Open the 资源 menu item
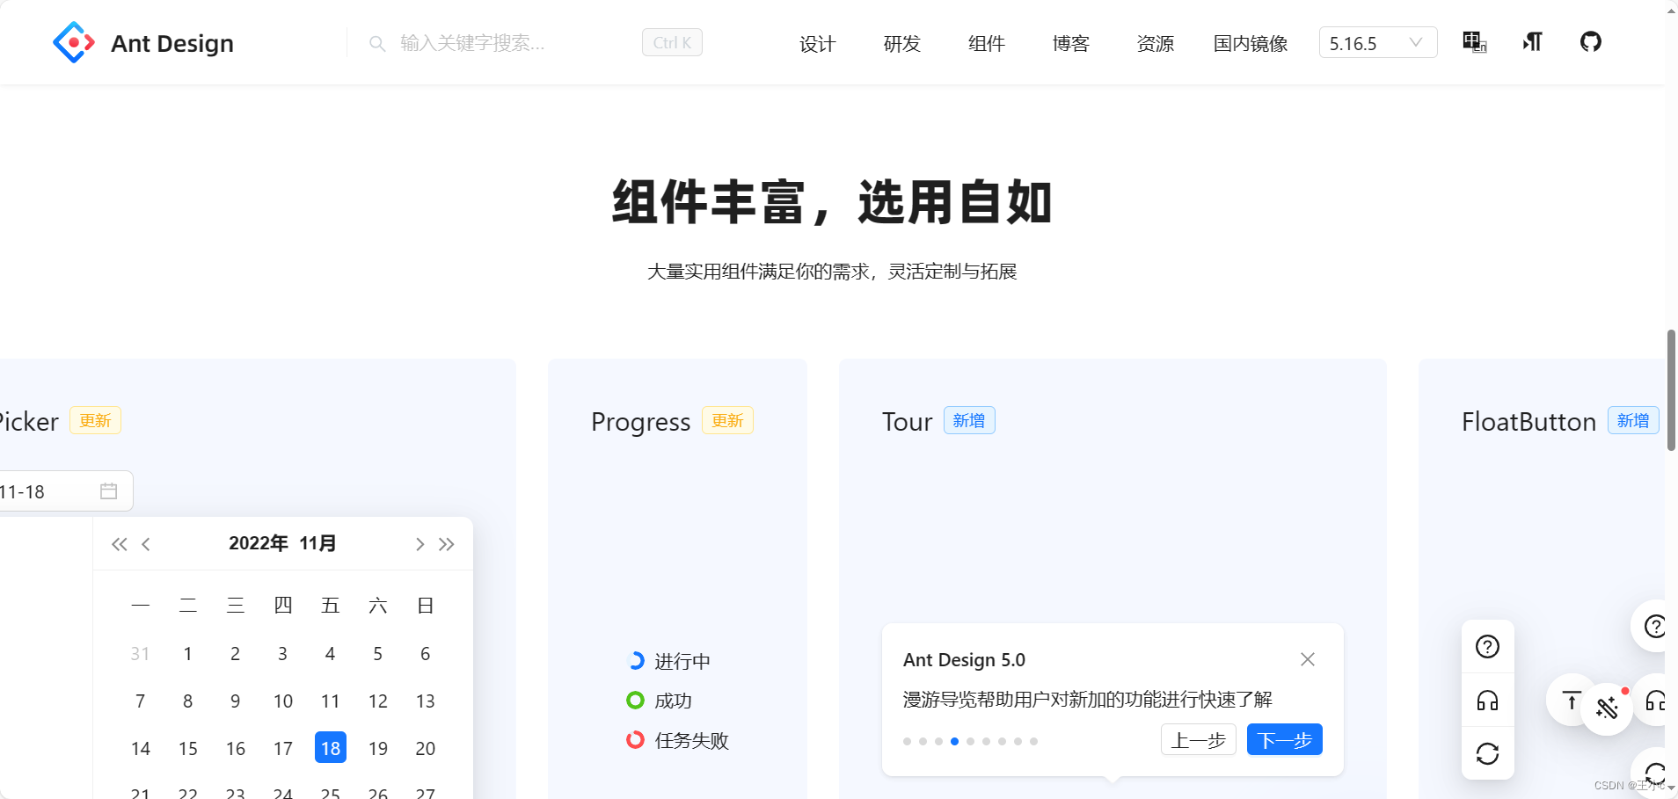Image resolution: width=1678 pixels, height=799 pixels. [x=1155, y=43]
